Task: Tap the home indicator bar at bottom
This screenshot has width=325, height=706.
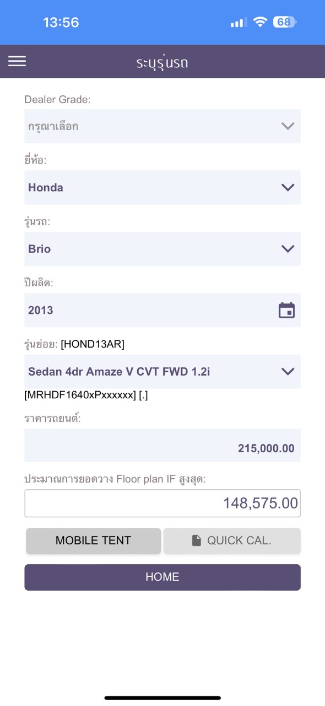Action: 162,698
